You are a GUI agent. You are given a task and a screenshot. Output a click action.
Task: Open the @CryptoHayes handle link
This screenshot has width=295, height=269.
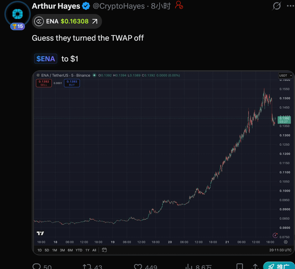coord(119,6)
